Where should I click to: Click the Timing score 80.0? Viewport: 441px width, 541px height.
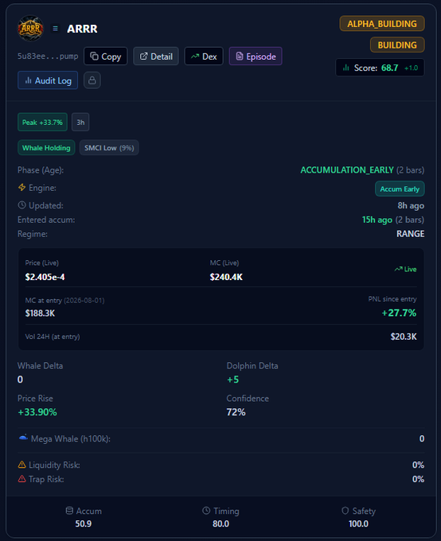tap(220, 523)
